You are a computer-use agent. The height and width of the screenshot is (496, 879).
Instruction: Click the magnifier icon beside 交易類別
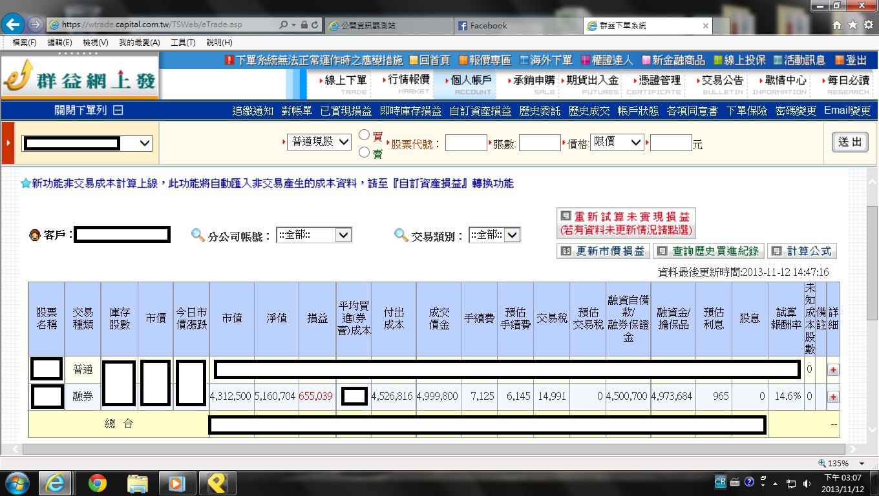(401, 235)
